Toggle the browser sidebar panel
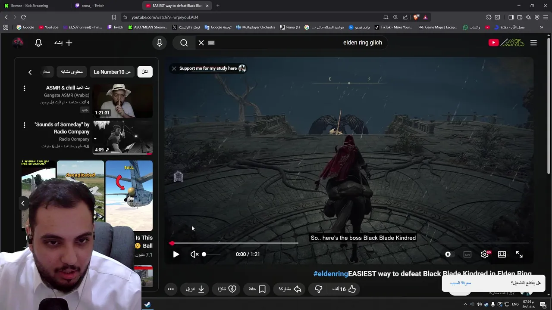The height and width of the screenshot is (310, 552). (511, 17)
